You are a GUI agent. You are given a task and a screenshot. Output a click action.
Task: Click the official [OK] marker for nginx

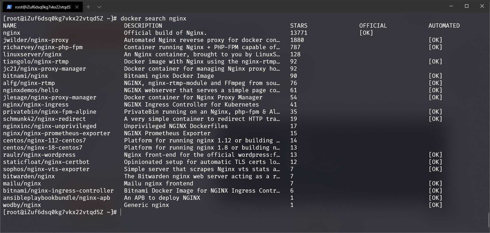(366, 33)
